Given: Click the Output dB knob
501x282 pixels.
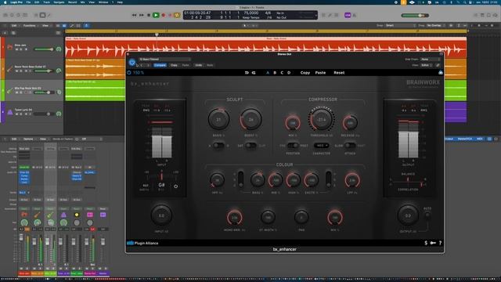Looking at the screenshot, I should tap(408, 215).
